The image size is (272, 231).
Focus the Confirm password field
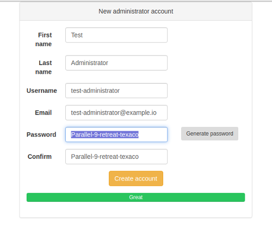pyautogui.click(x=116, y=157)
